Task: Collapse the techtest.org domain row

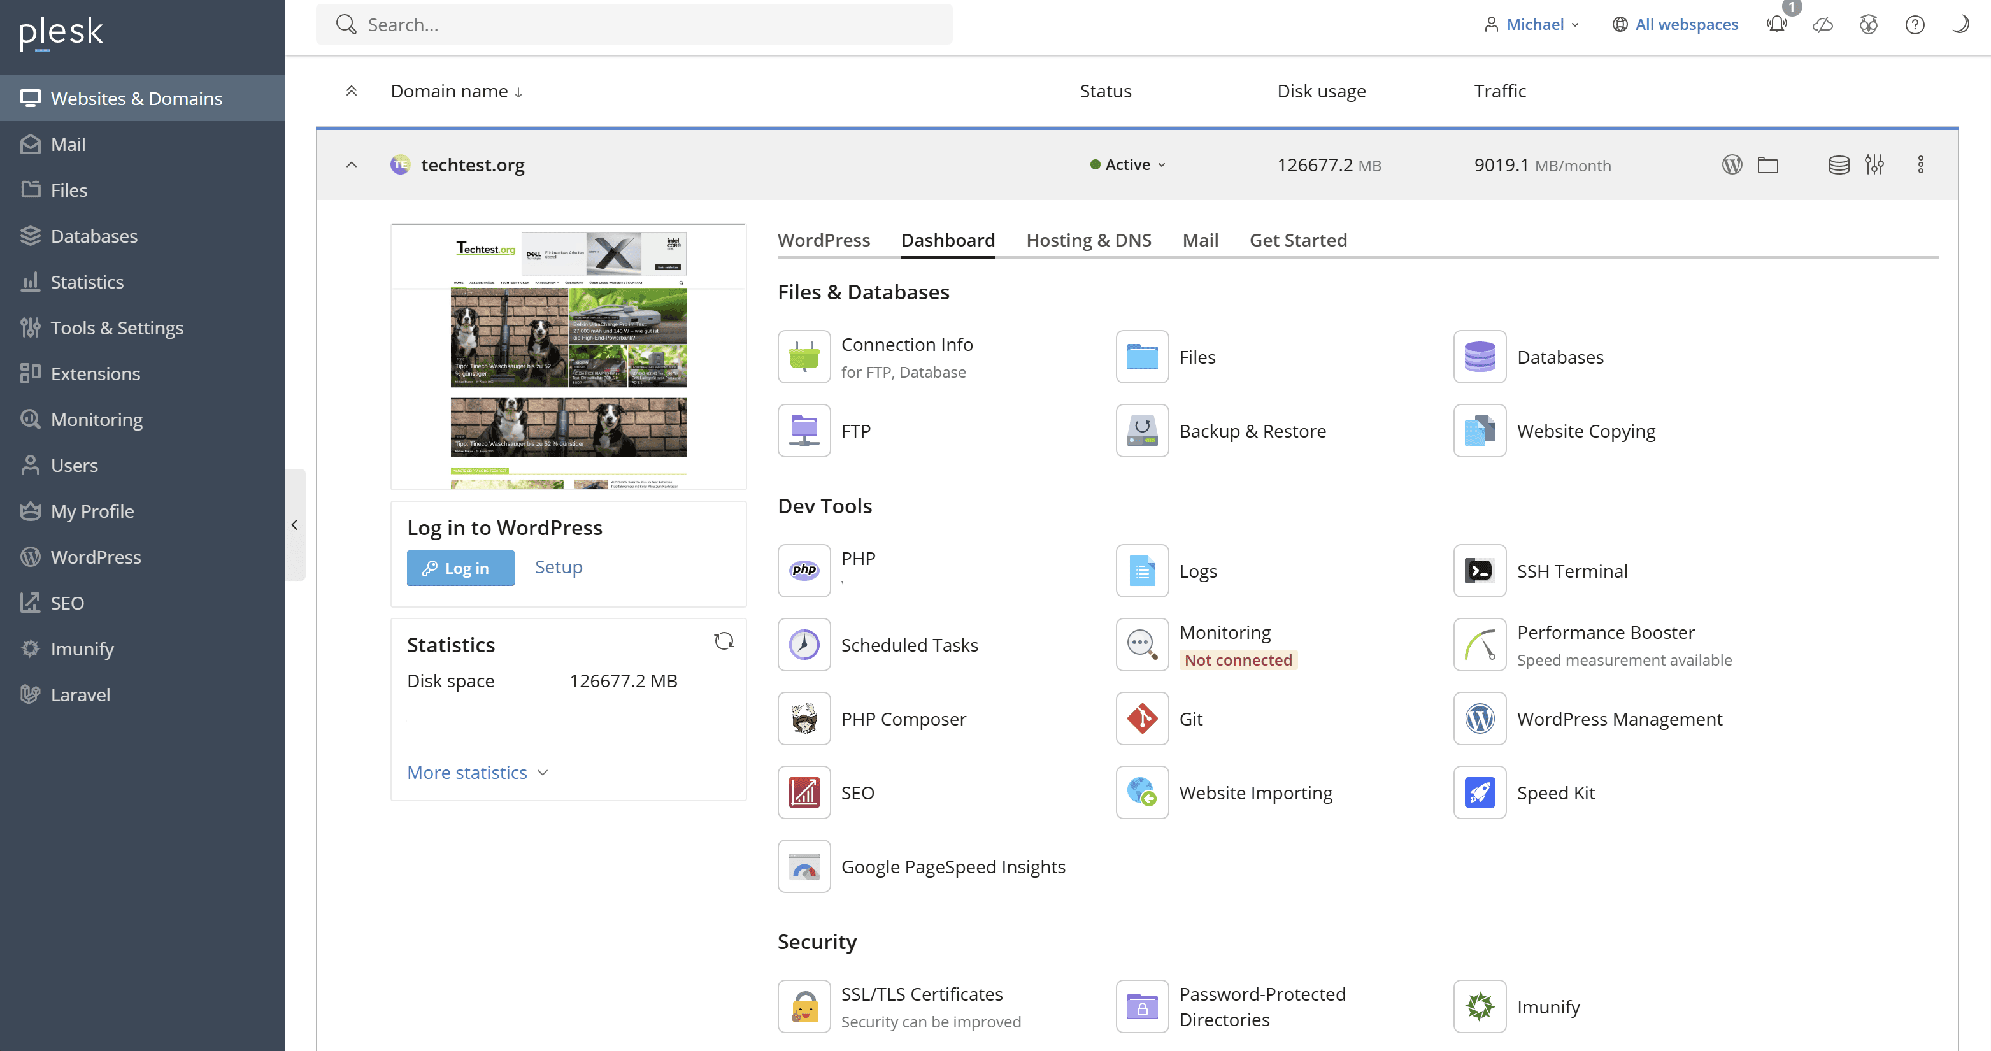Action: 351,164
